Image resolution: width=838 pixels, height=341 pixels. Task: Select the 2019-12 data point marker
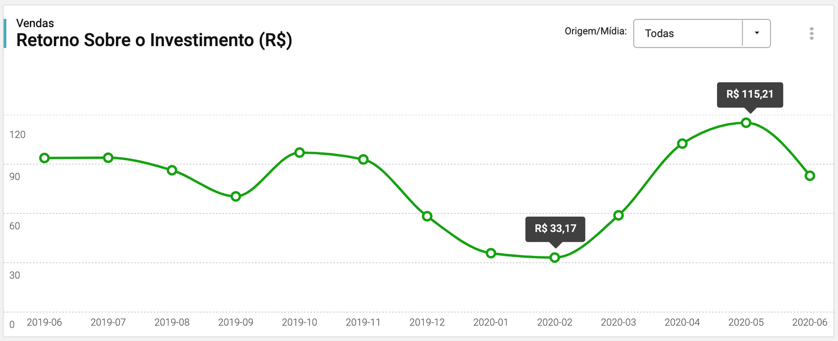pyautogui.click(x=427, y=216)
